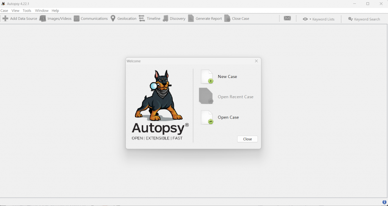The width and height of the screenshot is (388, 206).
Task: Open the Window menu
Action: pos(42,11)
